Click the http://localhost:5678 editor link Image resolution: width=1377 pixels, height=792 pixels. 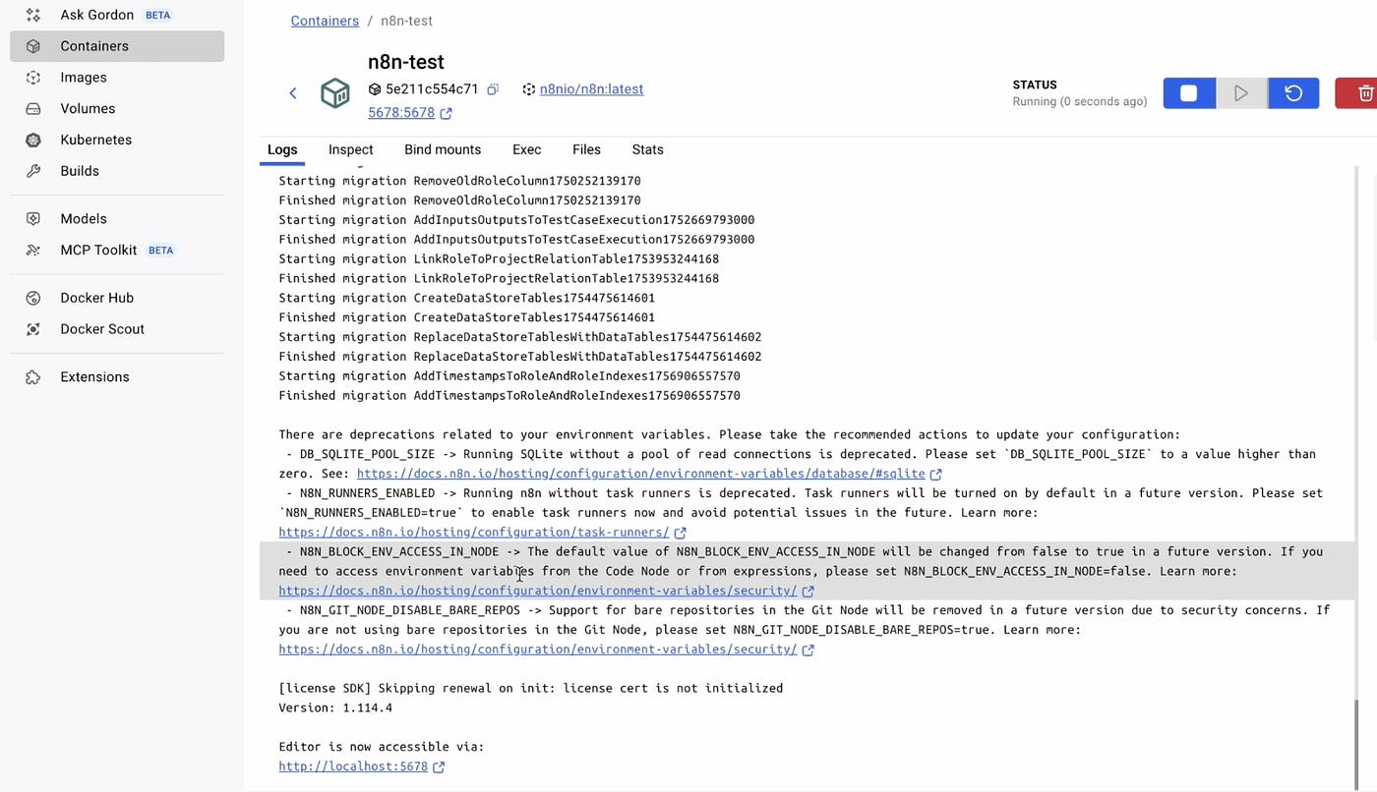coord(353,766)
